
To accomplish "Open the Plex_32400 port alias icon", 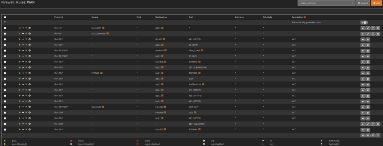I will [202, 51].
